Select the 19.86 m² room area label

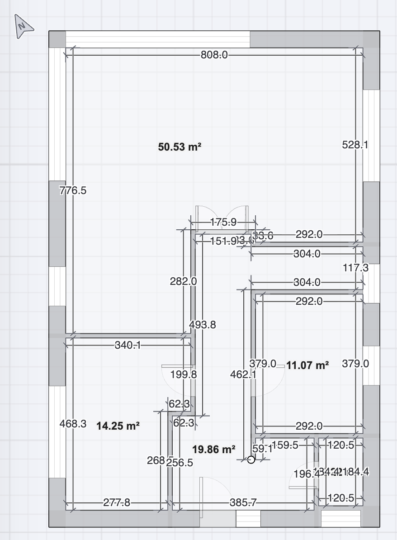[213, 450]
